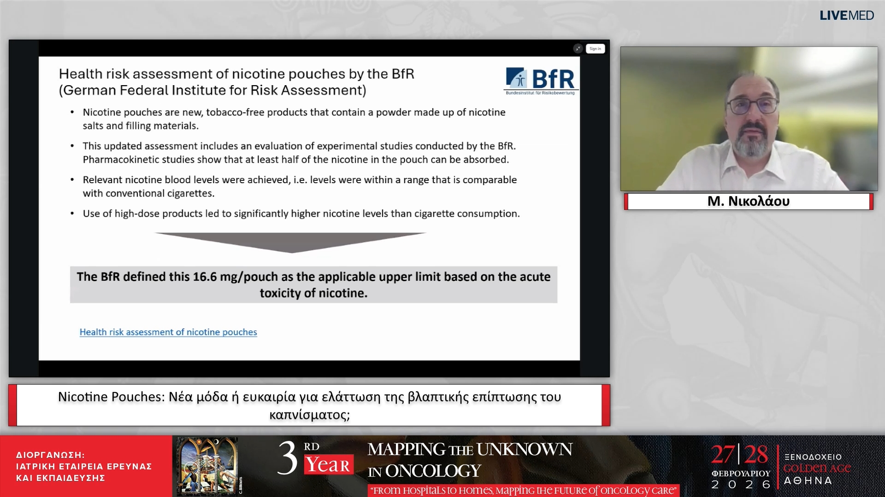Click the 'From hospitals to homes' red tagline

pyautogui.click(x=524, y=490)
